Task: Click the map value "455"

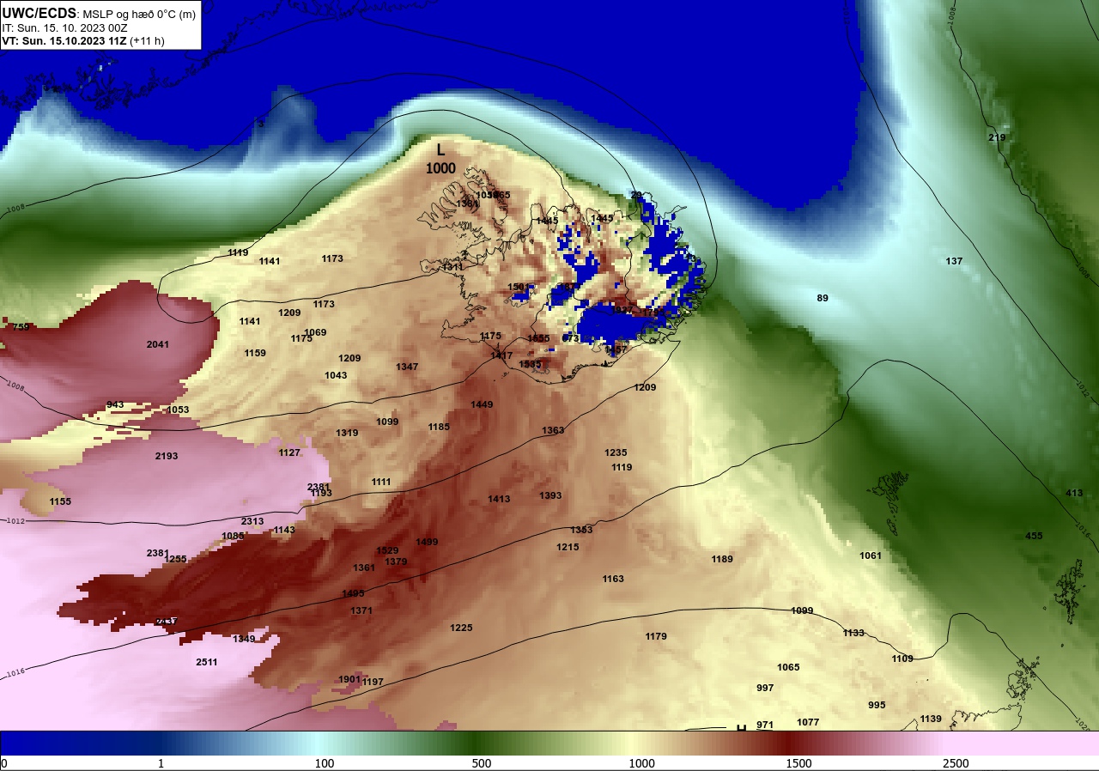Action: [x=1034, y=536]
